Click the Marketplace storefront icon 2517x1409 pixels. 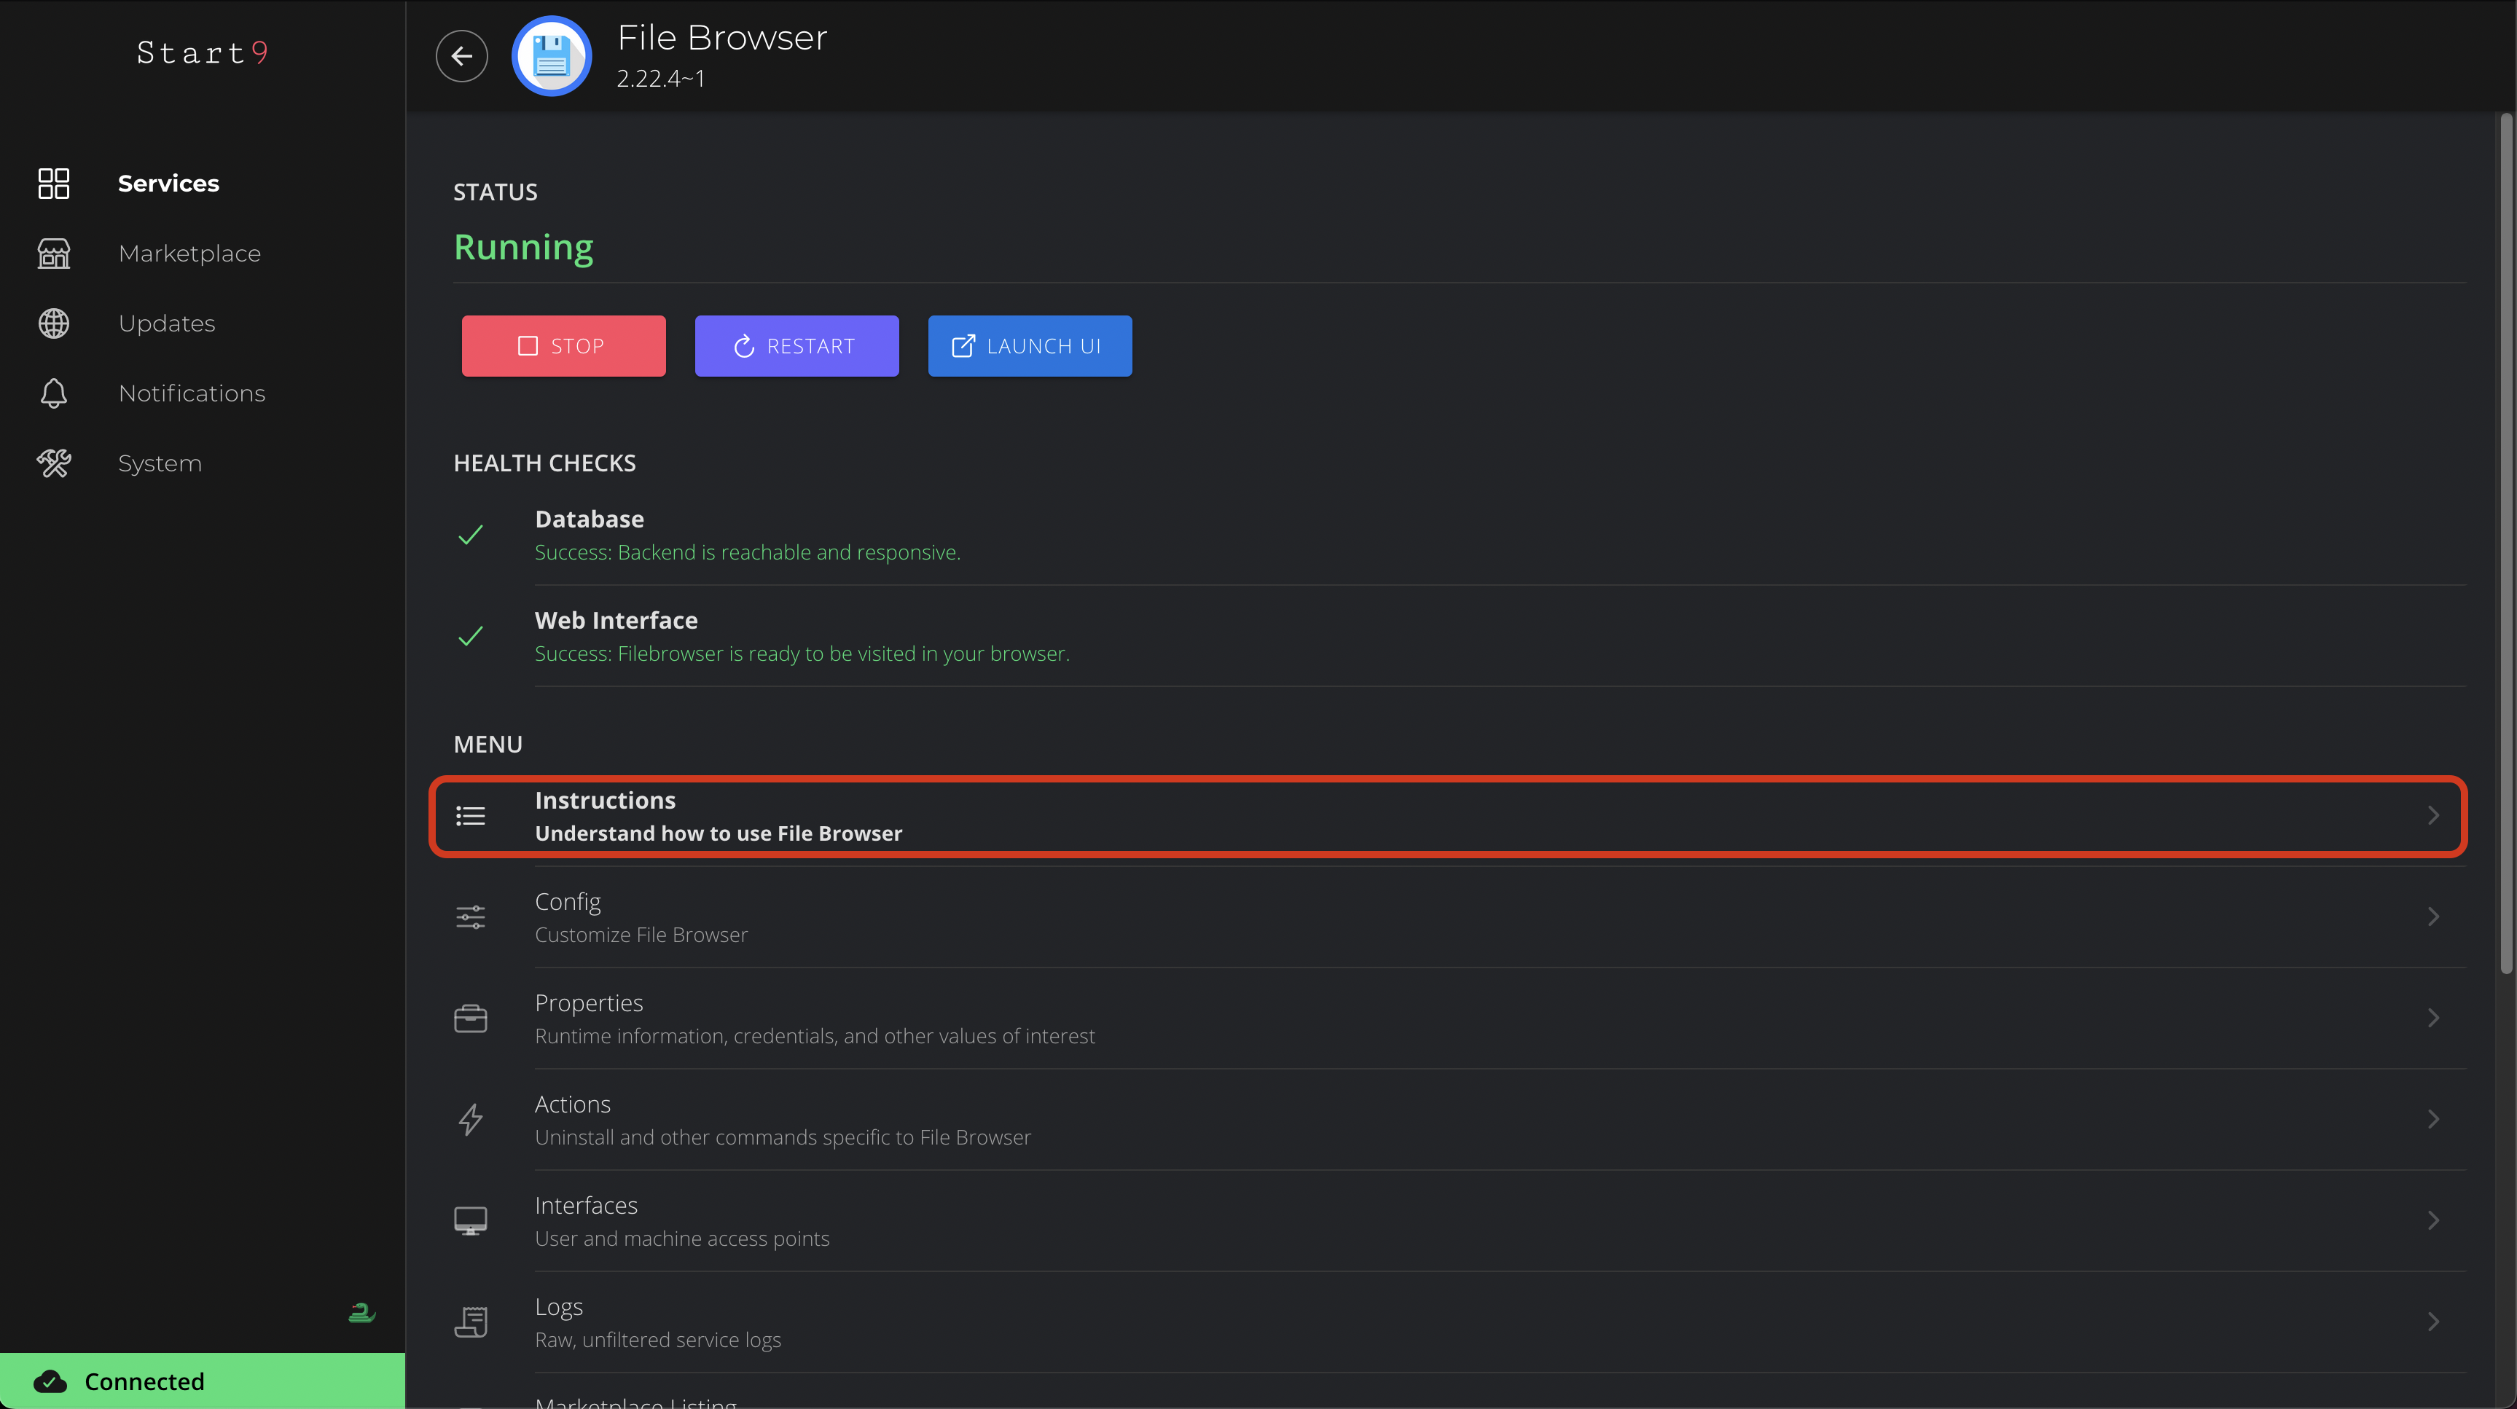pos(54,253)
